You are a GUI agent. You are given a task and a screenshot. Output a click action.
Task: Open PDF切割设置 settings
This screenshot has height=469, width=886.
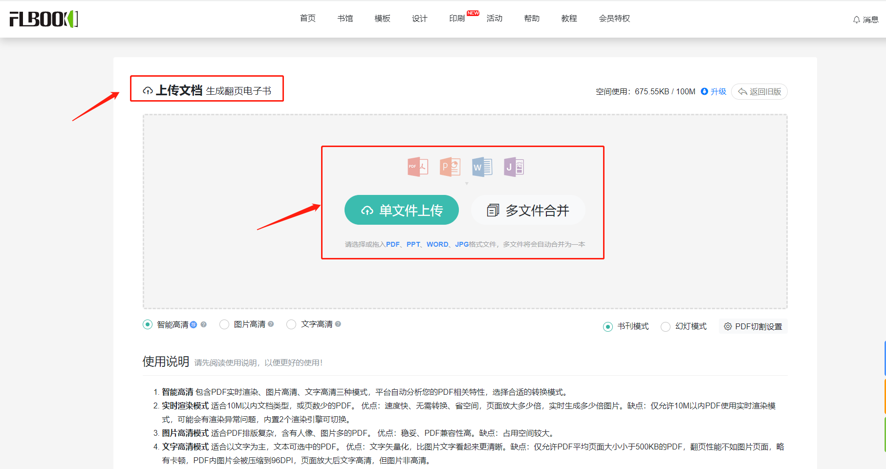pyautogui.click(x=753, y=326)
